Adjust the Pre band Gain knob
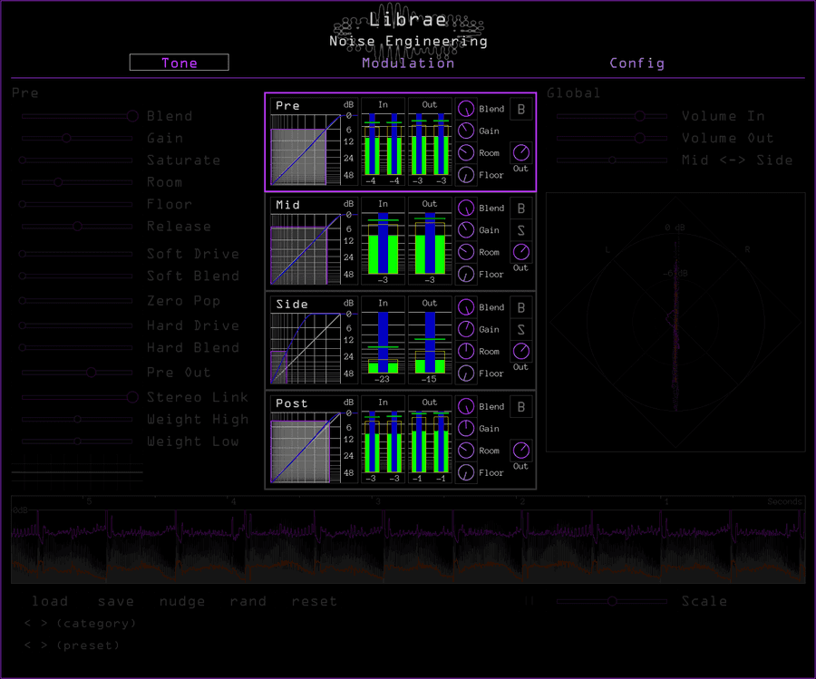The image size is (816, 679). (466, 131)
